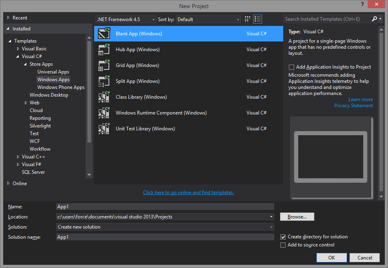Click inside the Solution name field
The height and width of the screenshot is (268, 388).
tap(163, 237)
